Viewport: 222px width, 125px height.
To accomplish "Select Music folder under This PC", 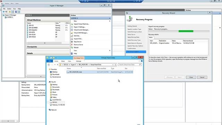I will coord(54,92).
